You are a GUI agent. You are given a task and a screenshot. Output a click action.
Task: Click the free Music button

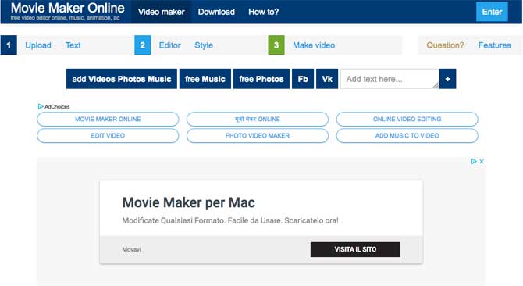coord(205,79)
